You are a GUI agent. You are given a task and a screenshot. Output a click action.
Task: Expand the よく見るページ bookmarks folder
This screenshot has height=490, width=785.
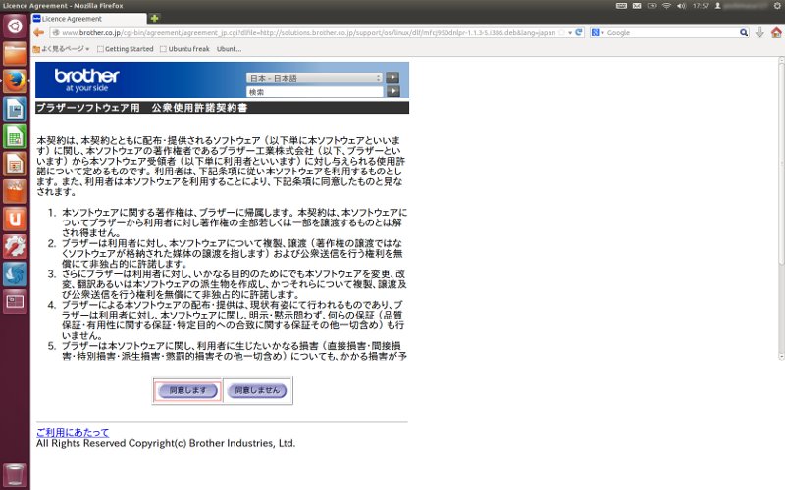point(61,49)
